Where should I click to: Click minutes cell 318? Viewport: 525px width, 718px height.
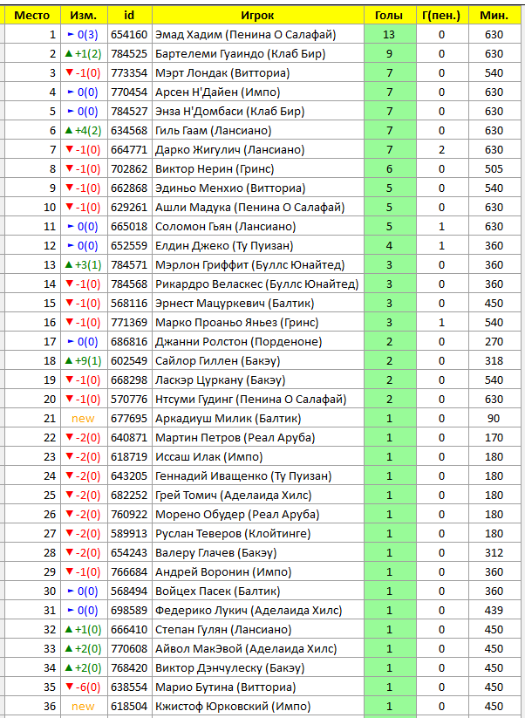point(494,361)
